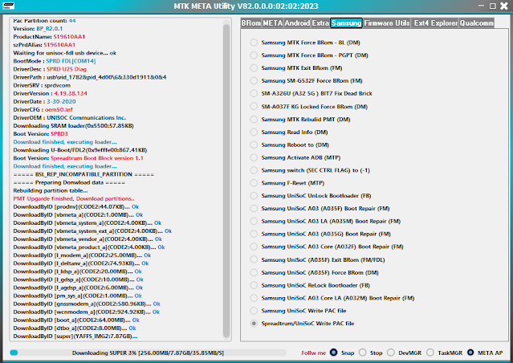
Task: Select the Samsung tab
Action: click(346, 23)
